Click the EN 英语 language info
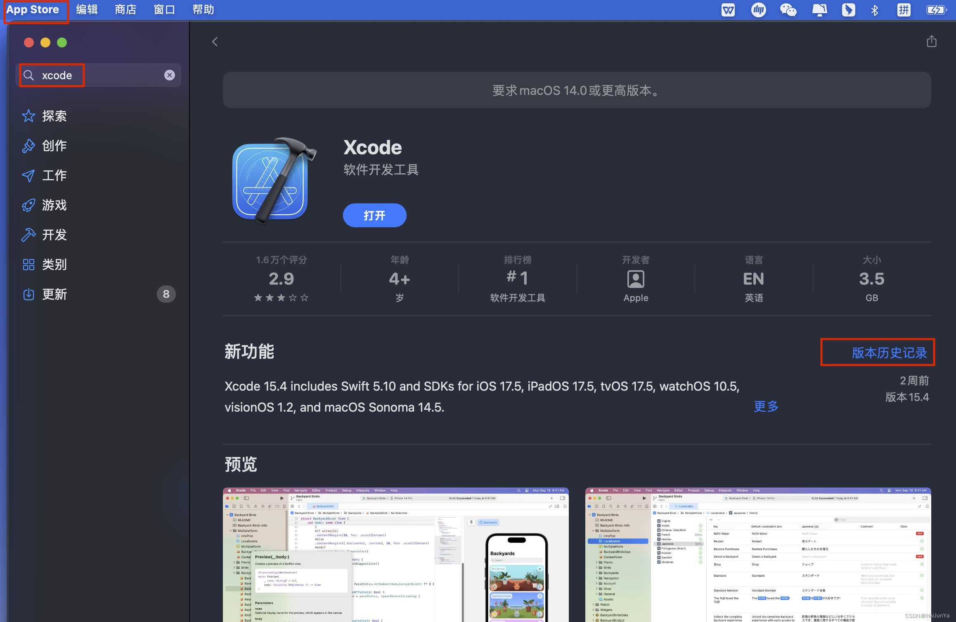The image size is (956, 622). (754, 279)
